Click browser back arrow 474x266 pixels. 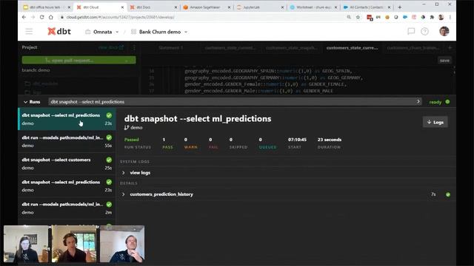pos(24,17)
